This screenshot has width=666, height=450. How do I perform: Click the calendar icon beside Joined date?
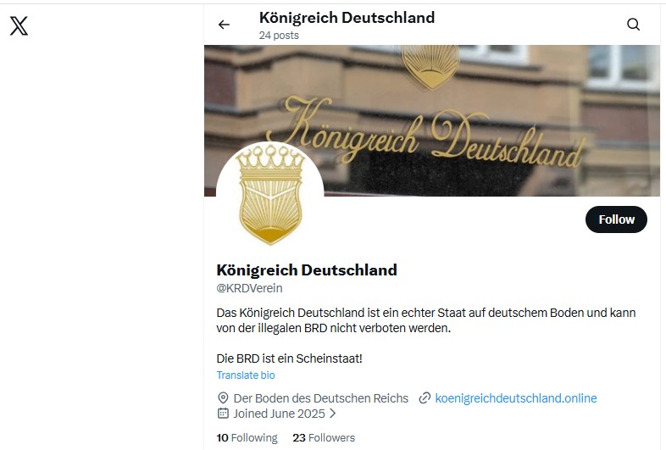(x=223, y=413)
